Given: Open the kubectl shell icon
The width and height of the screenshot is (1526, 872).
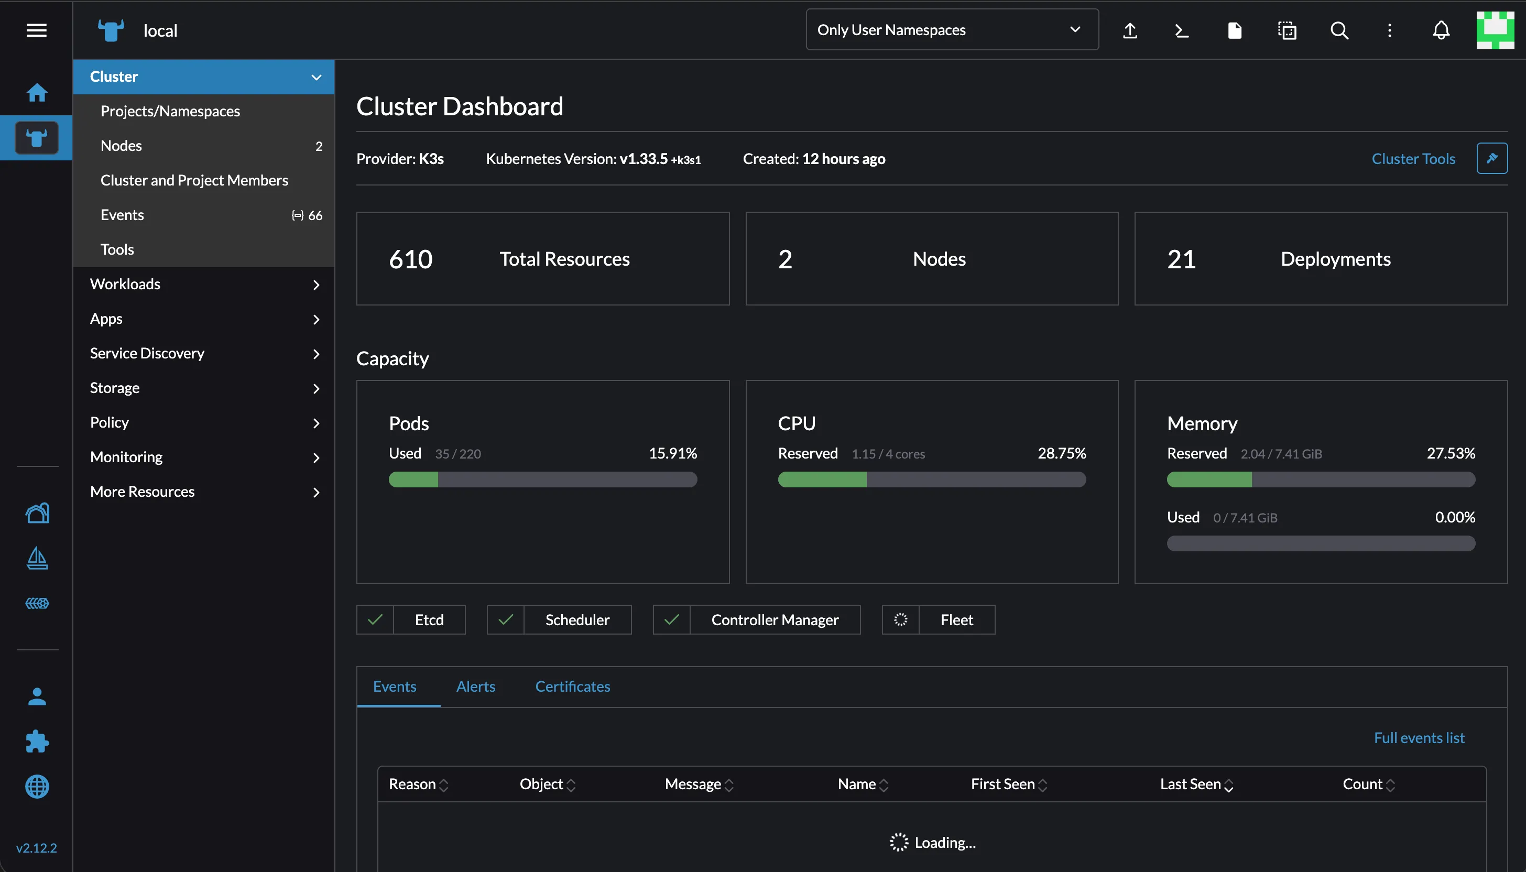Looking at the screenshot, I should 1182,30.
